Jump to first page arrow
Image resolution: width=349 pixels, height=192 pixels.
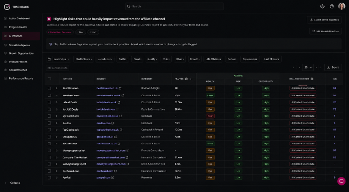point(294,67)
